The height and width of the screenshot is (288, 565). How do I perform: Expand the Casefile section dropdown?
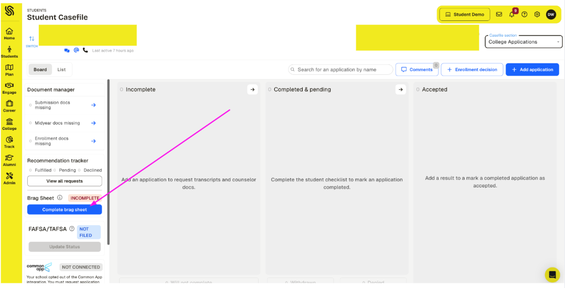point(525,42)
